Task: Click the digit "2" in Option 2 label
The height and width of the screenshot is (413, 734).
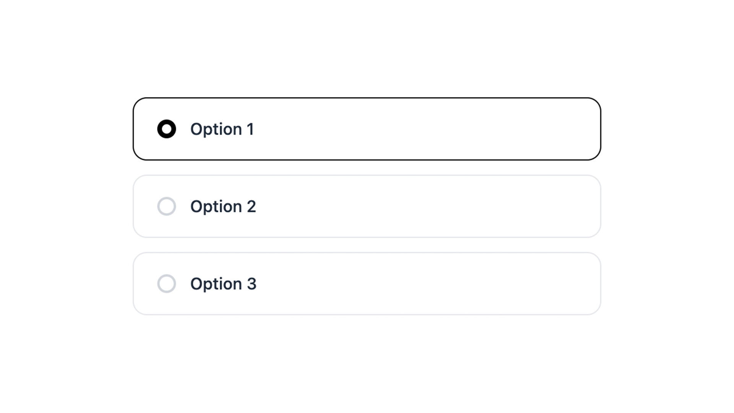Action: pos(251,207)
